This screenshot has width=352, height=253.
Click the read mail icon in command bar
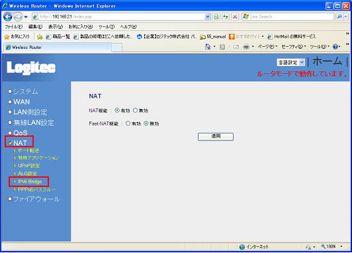[236, 47]
